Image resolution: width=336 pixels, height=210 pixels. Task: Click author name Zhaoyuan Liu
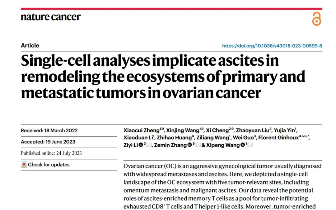[x=252, y=130]
